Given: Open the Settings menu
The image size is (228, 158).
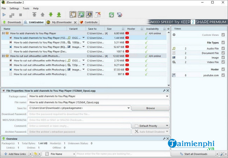Looking at the screenshot, I should [x=14, y=8].
